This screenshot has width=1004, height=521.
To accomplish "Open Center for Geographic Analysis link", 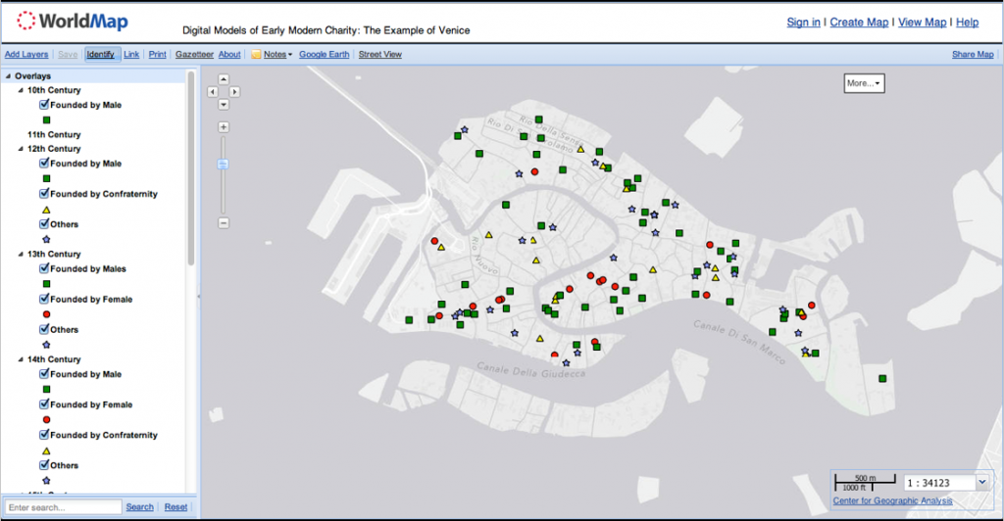I will [892, 500].
